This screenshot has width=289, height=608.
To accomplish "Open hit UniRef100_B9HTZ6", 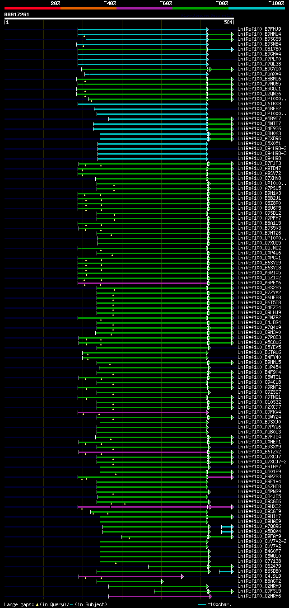I will point(259,233).
